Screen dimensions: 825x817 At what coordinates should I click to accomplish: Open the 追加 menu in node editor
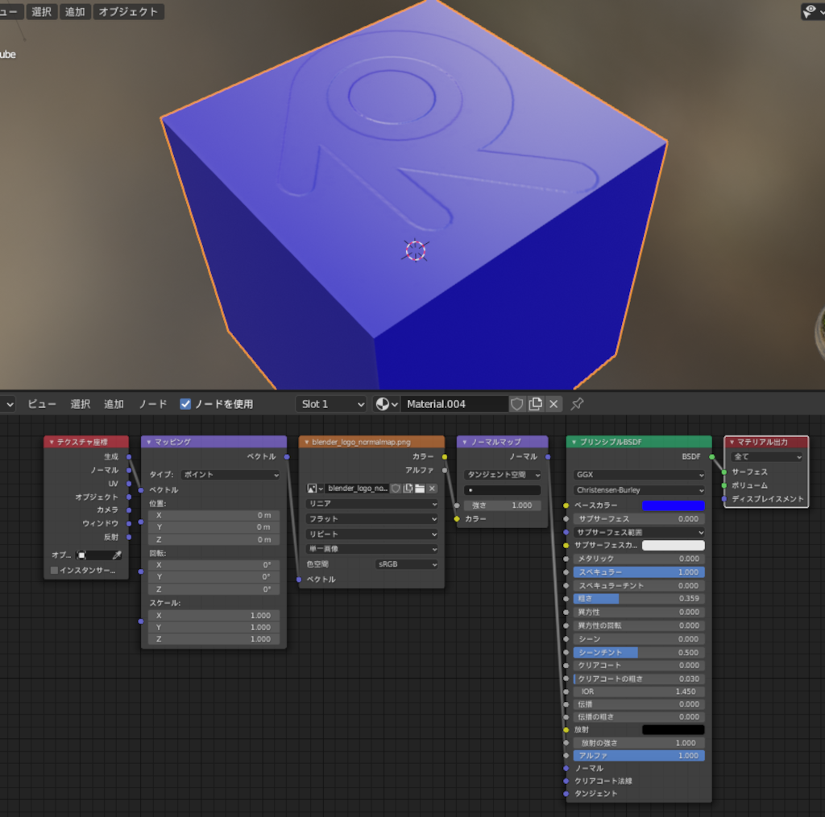[x=114, y=404]
